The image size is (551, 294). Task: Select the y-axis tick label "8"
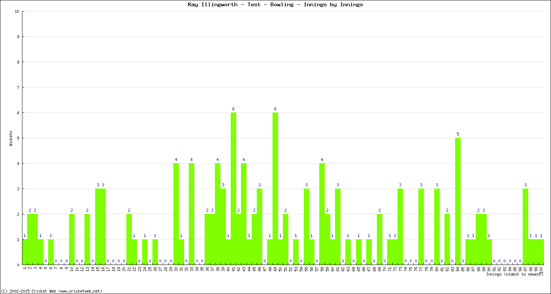pos(18,62)
